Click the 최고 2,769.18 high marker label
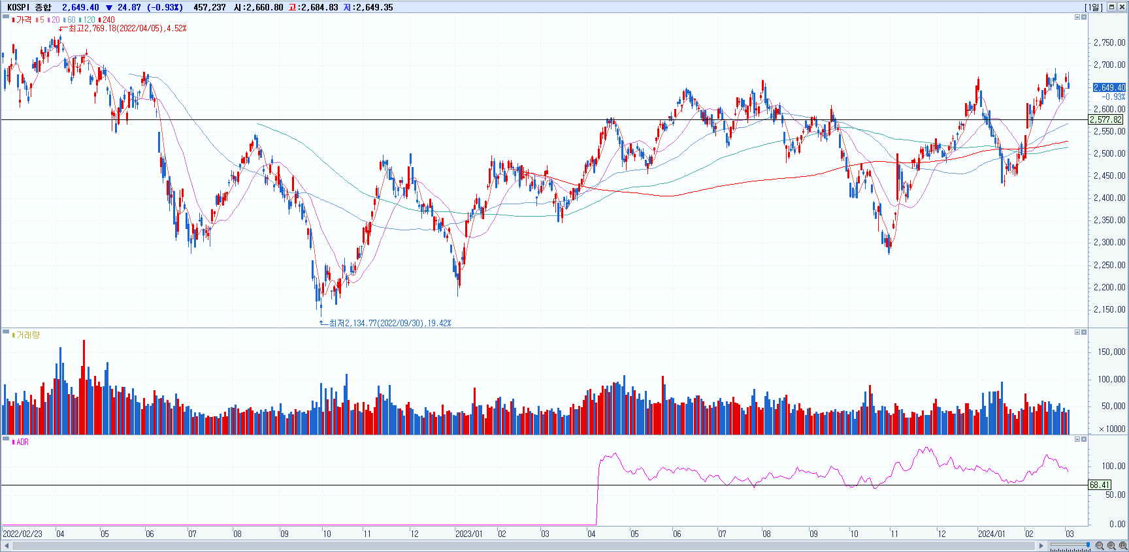 pos(127,28)
